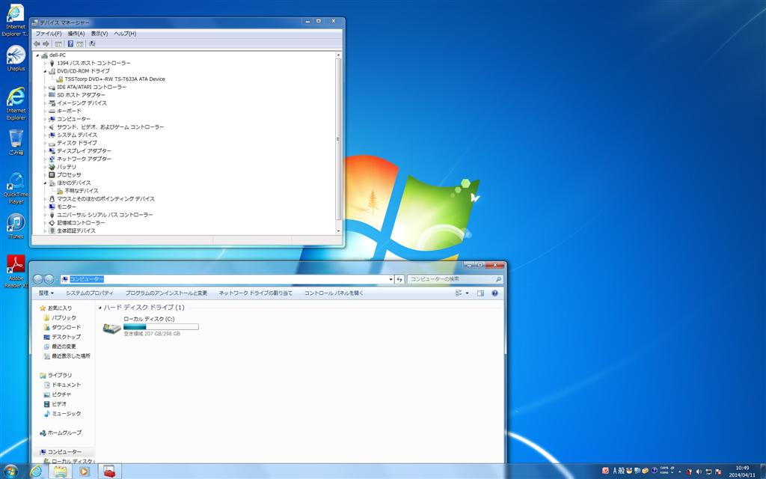This screenshot has height=479, width=766.
Task: Click the Action Center flag tray icon
Action: 718,472
